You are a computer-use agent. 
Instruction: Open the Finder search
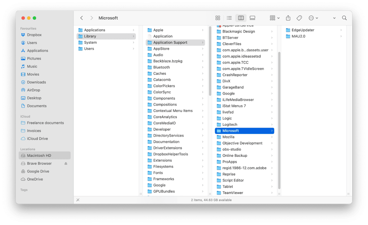coord(344,18)
